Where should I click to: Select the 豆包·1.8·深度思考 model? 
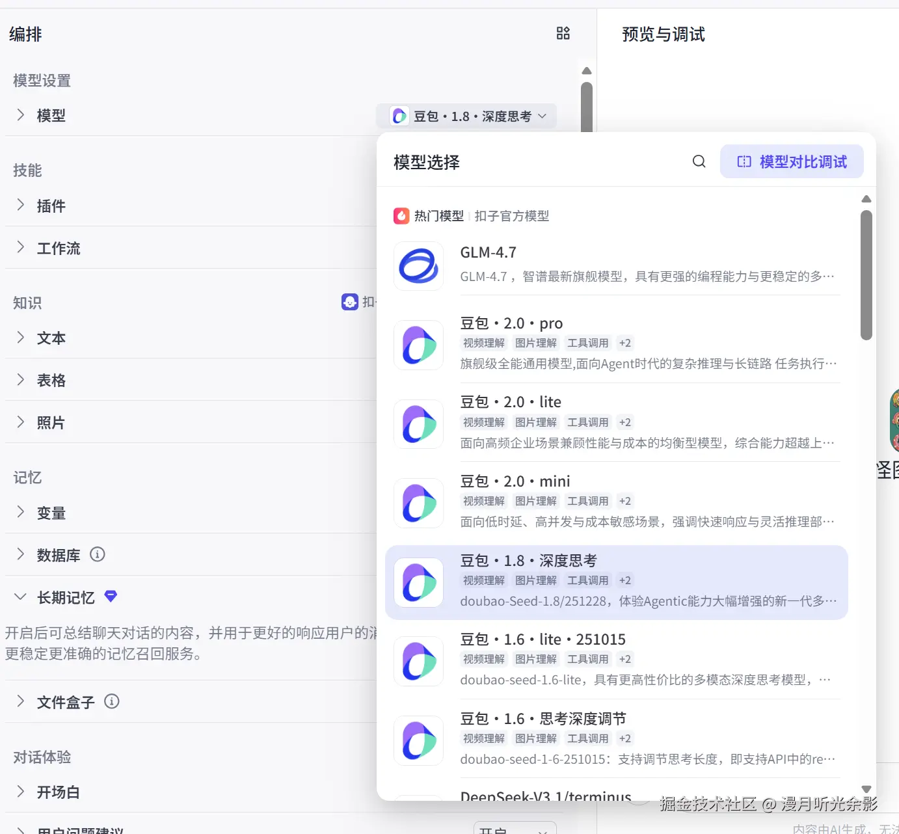(x=617, y=582)
